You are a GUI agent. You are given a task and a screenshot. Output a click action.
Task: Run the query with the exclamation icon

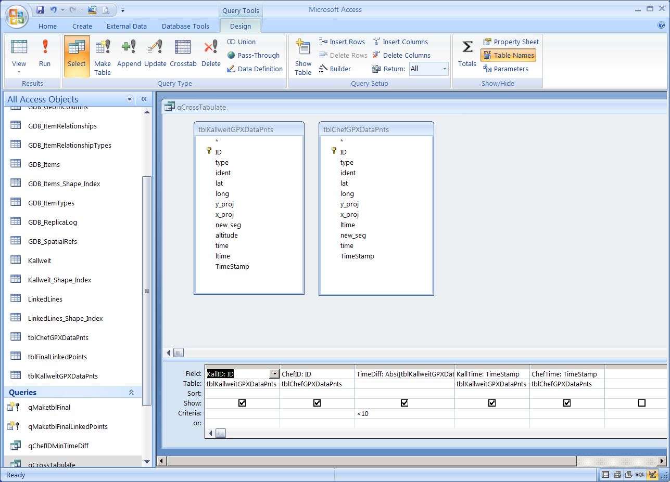[45, 54]
